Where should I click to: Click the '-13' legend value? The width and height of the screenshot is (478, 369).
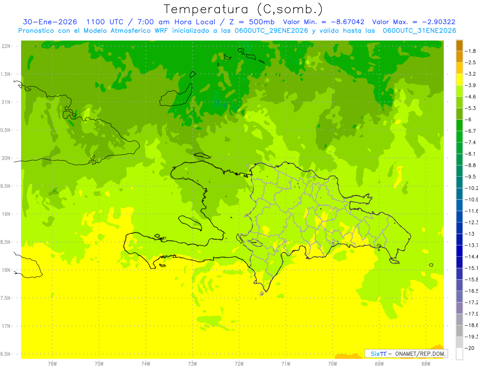[469, 234]
